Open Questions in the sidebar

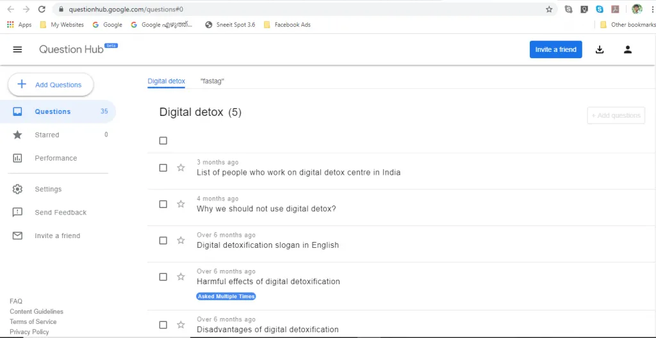coord(58,111)
